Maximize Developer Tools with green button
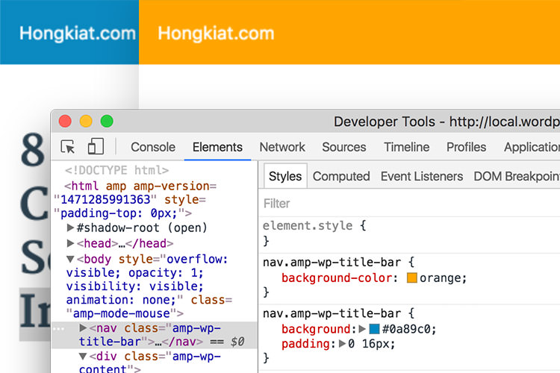560x373 pixels. pos(107,122)
